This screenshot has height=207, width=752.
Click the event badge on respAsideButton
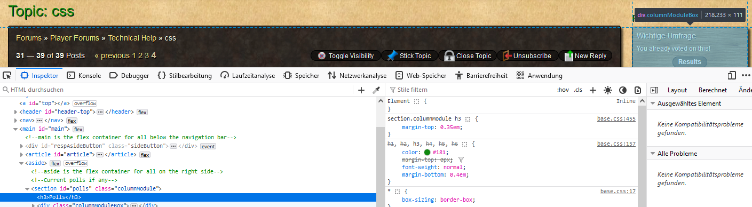[x=208, y=146]
